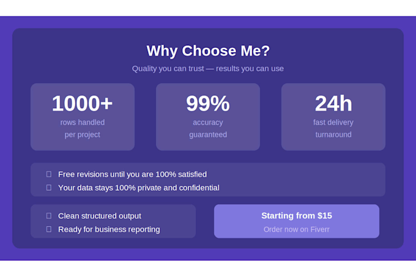Click the icon beside Clean structured output

49,216
